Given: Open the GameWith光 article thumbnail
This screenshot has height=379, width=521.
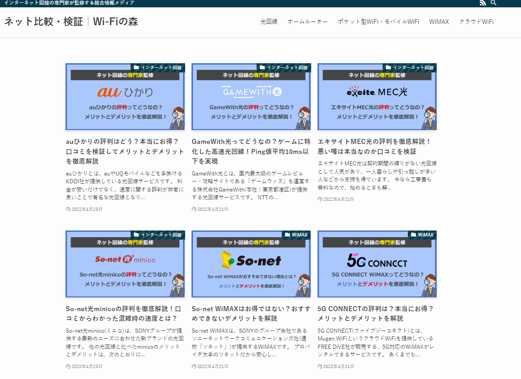Looking at the screenshot, I should 251,97.
